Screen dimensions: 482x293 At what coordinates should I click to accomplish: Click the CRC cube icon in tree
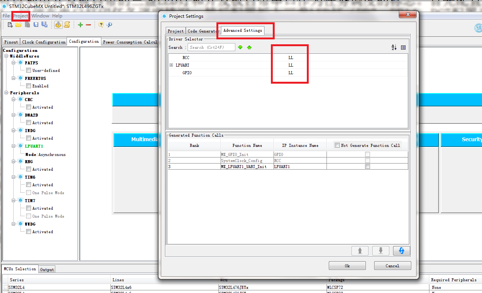[x=20, y=100]
